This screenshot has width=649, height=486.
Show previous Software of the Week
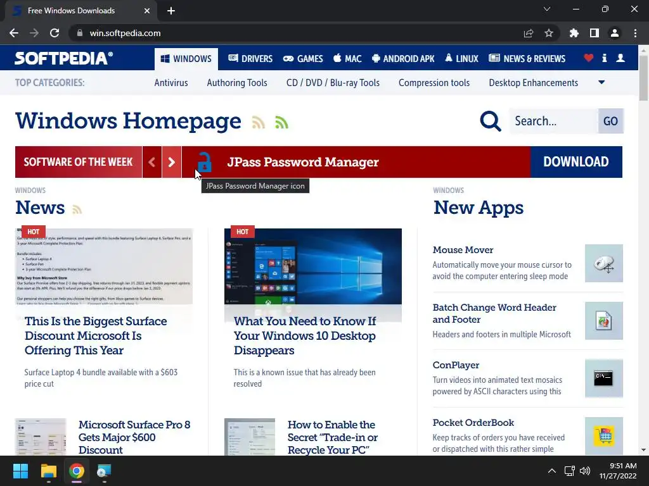152,162
